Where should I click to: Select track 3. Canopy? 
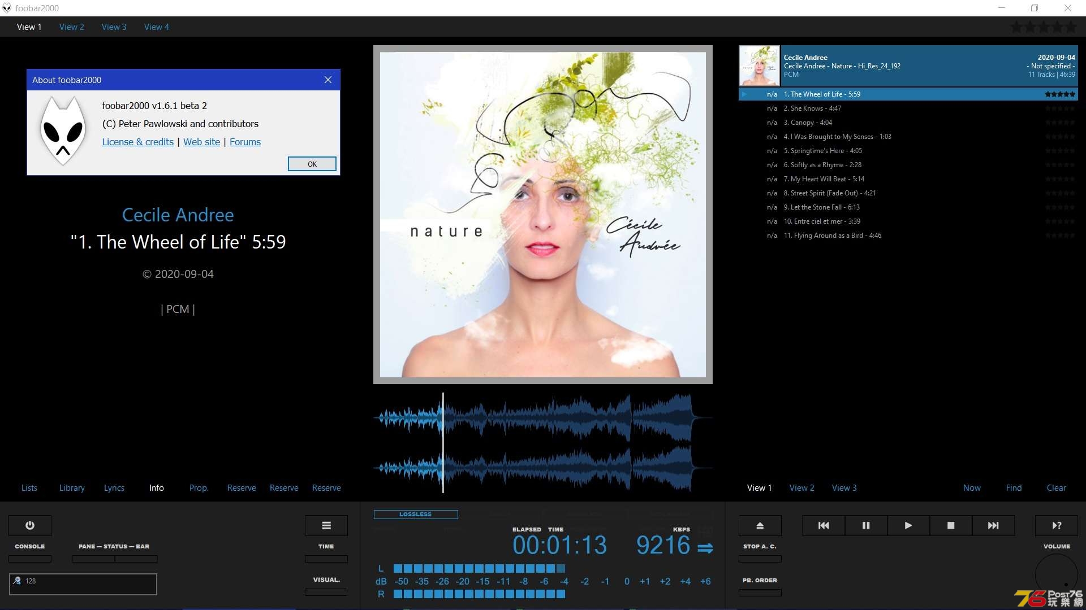(908, 123)
